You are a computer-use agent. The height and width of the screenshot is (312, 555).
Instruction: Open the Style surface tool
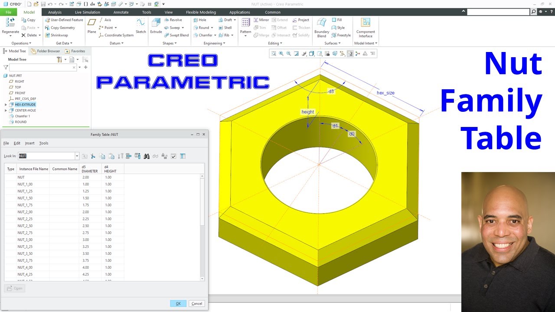pyautogui.click(x=338, y=28)
